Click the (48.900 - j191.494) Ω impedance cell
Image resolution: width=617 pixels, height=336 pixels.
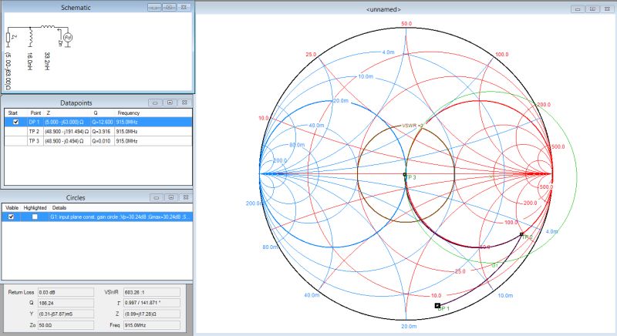67,131
